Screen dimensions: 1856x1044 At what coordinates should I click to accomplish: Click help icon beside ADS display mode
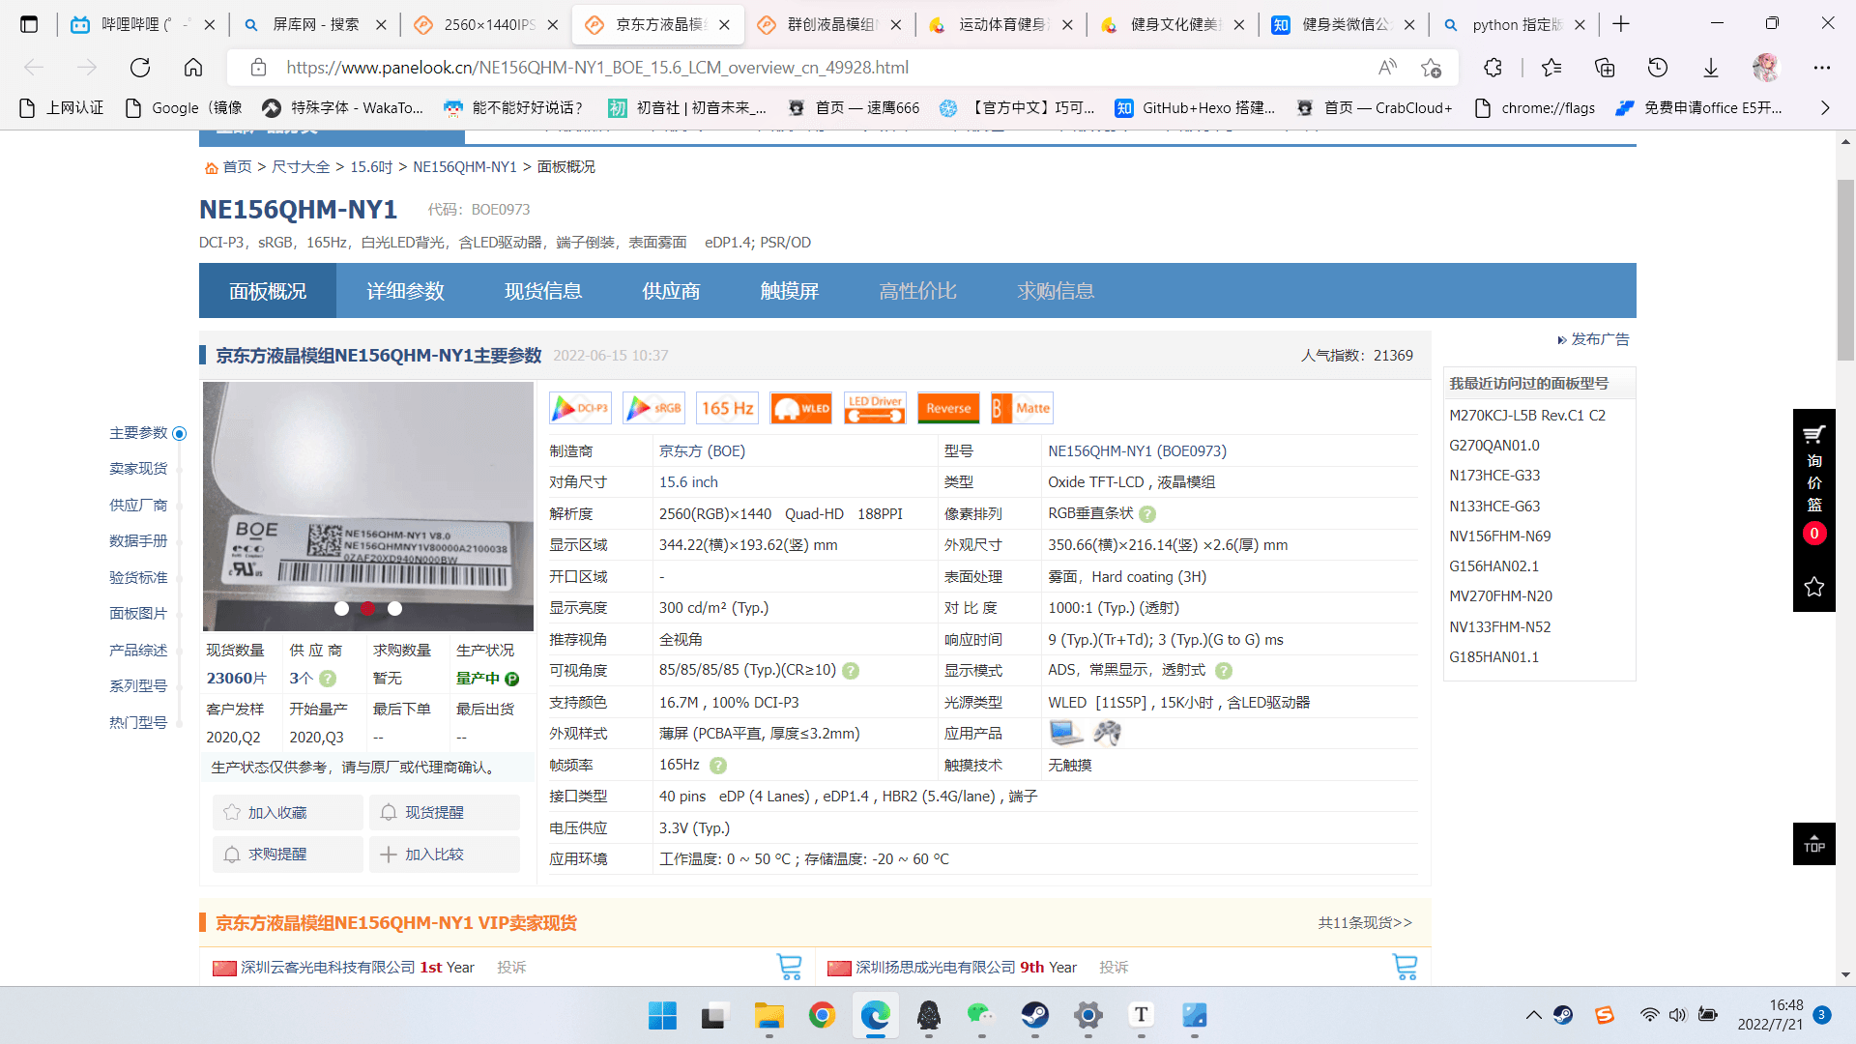[x=1223, y=671]
